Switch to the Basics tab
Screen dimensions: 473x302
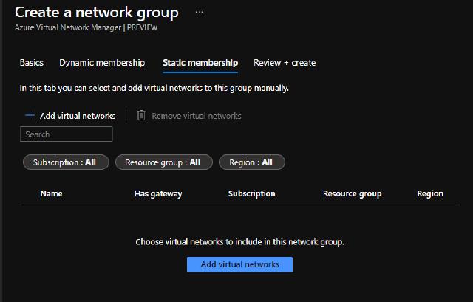click(x=32, y=63)
